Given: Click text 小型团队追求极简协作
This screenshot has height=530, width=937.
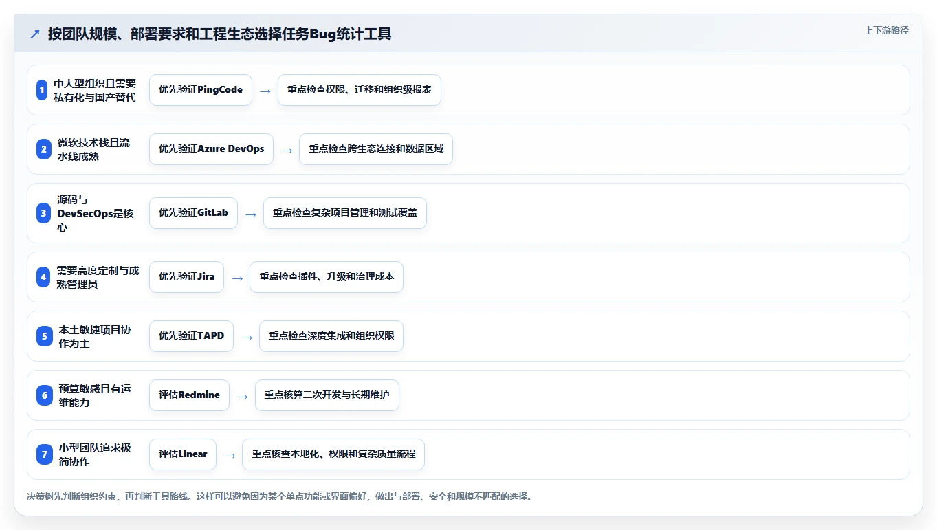Looking at the screenshot, I should click(95, 454).
